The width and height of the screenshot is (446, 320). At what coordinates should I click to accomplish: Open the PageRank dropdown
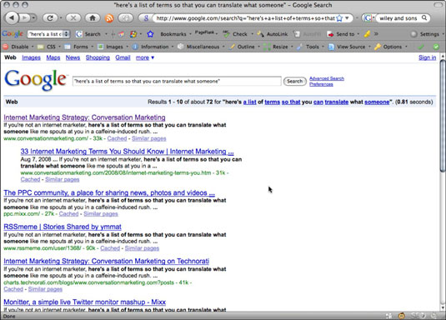click(x=206, y=33)
